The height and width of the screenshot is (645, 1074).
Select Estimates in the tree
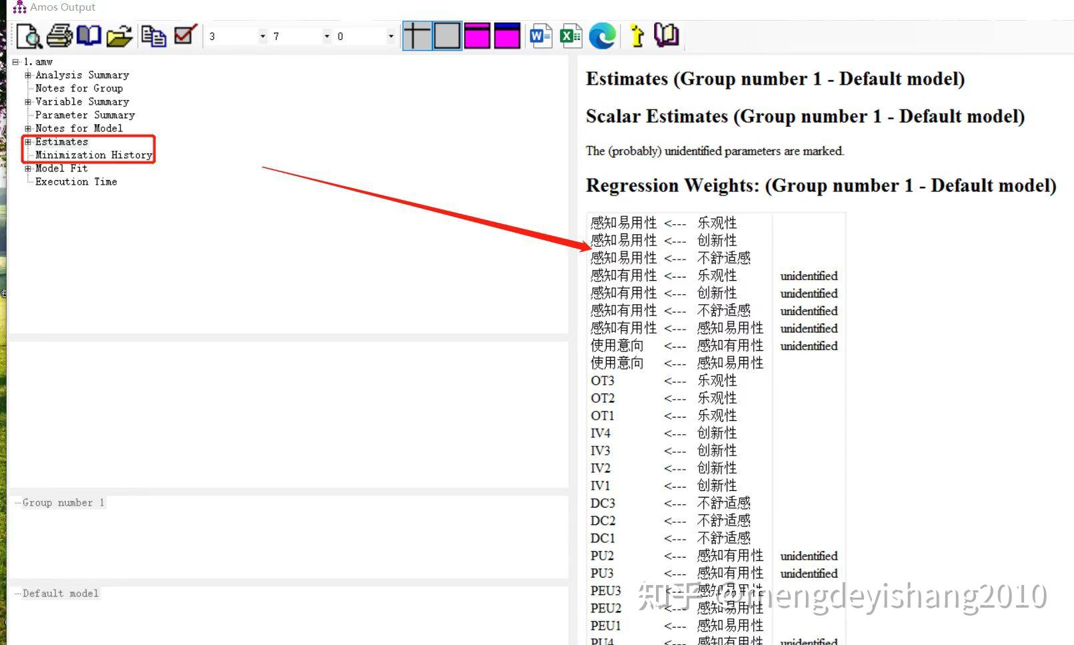pyautogui.click(x=61, y=141)
